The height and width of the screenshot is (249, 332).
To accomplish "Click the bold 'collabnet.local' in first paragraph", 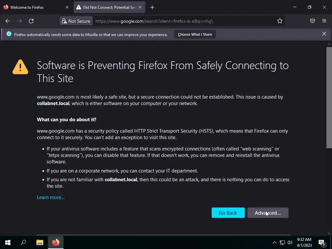I will pyautogui.click(x=53, y=103).
